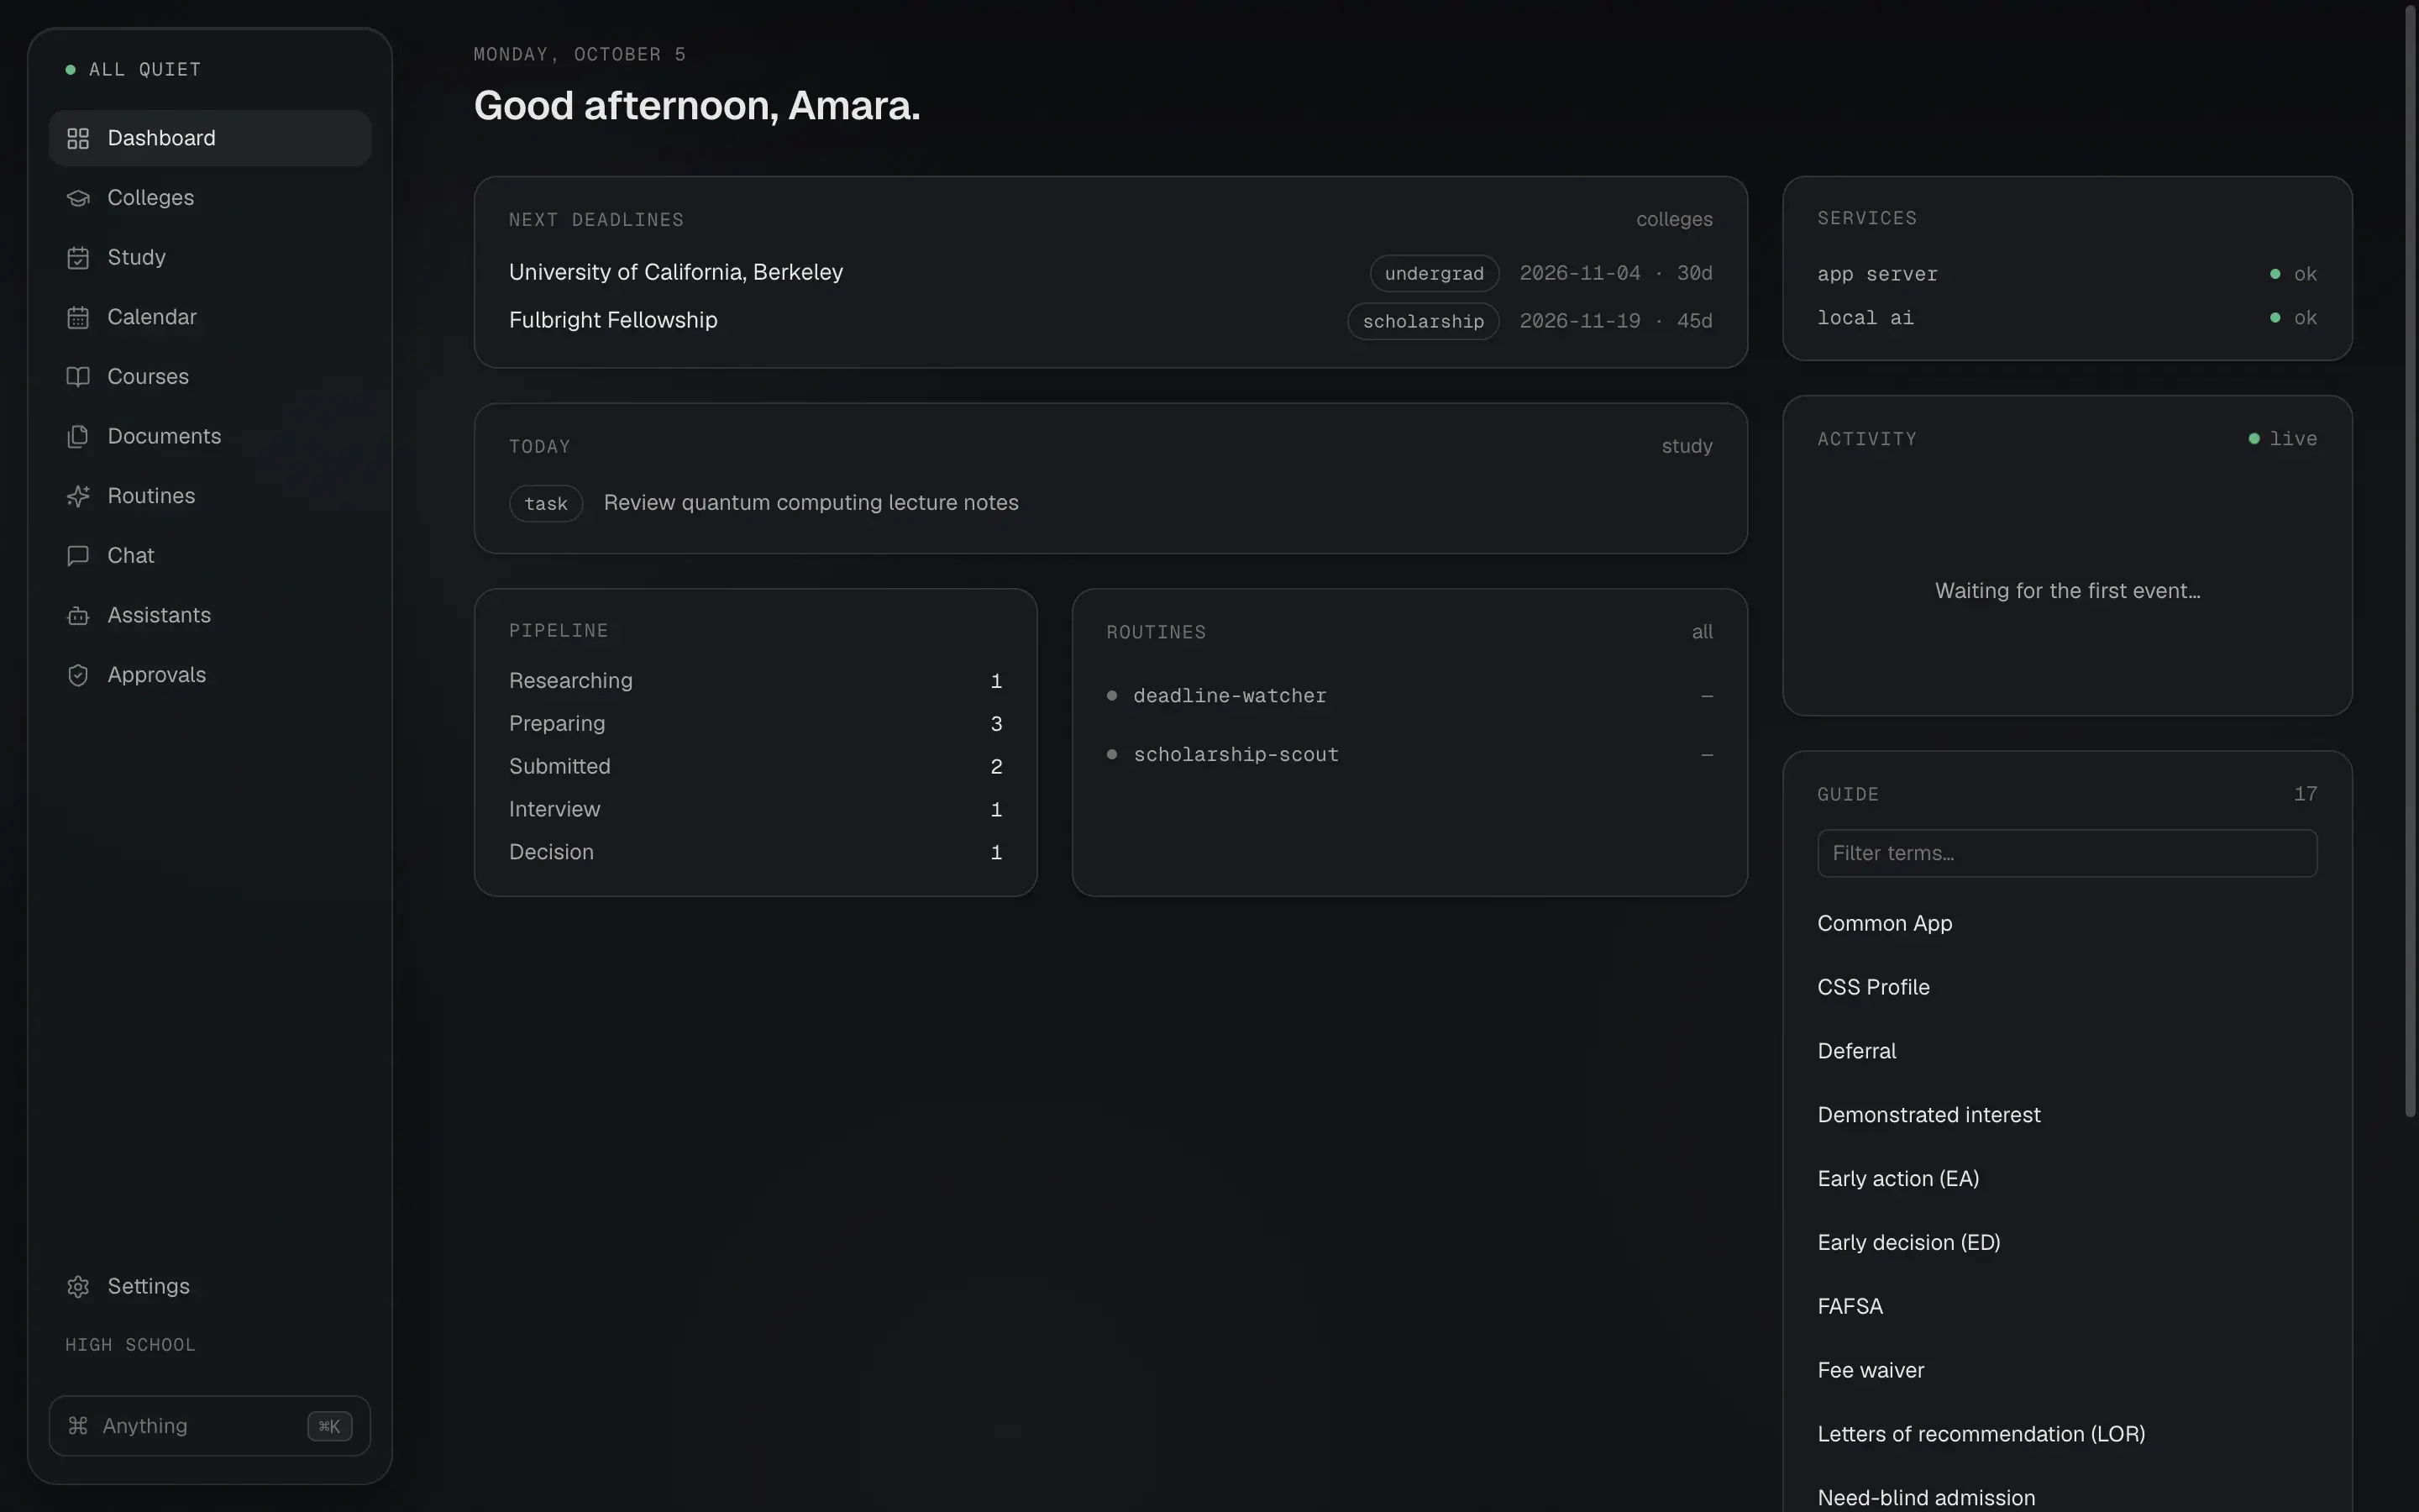Screen dimensions: 2419x1512
Task: Click the colleges link in Next Deadlines
Action: pos(1674,220)
